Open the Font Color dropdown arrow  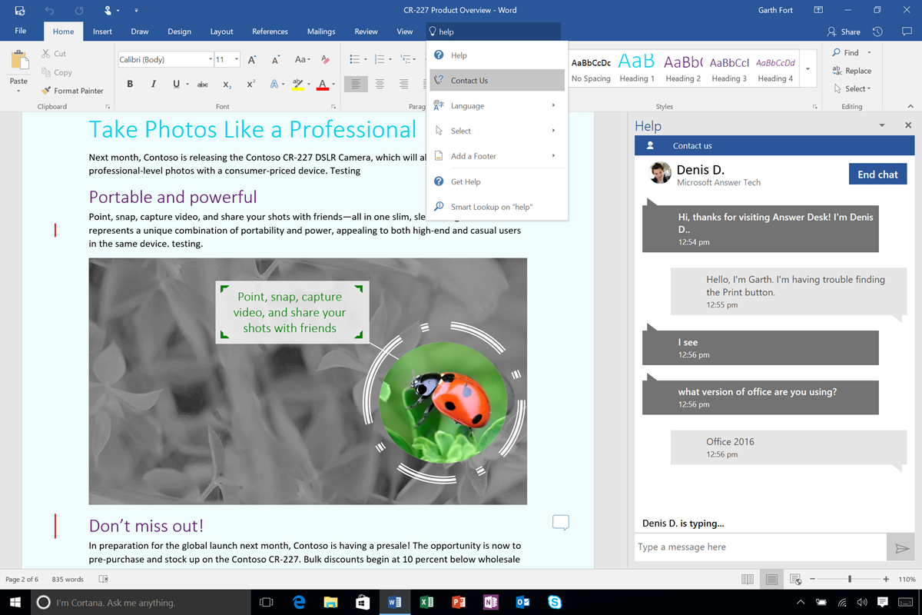[x=332, y=85]
